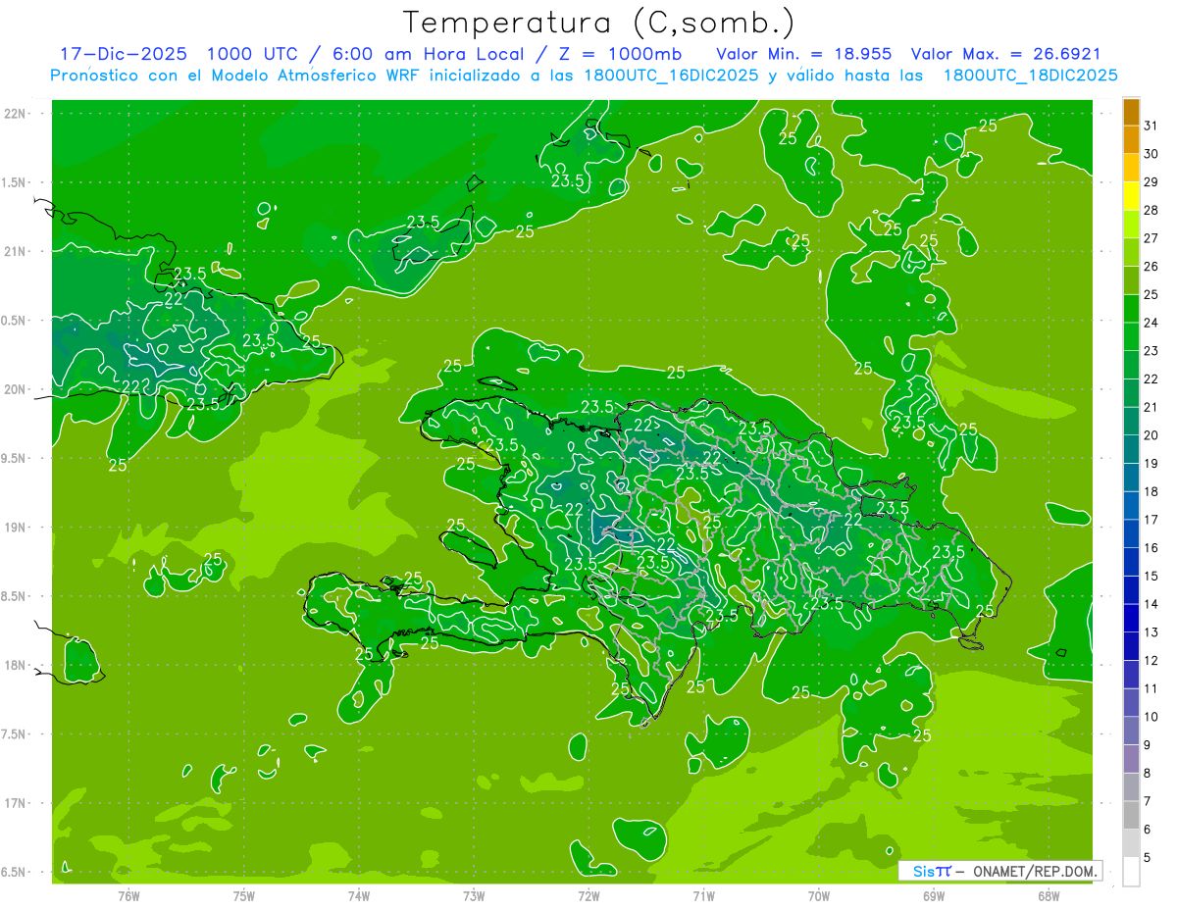This screenshot has width=1177, height=909.
Task: Click the '71W' longitude axis label
Action: pos(703,895)
